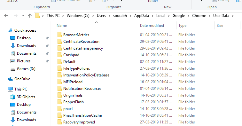Viewport: 242px width, 126px height.
Task: Click date 02-04-2019 11:27 cell
Action: point(156,62)
